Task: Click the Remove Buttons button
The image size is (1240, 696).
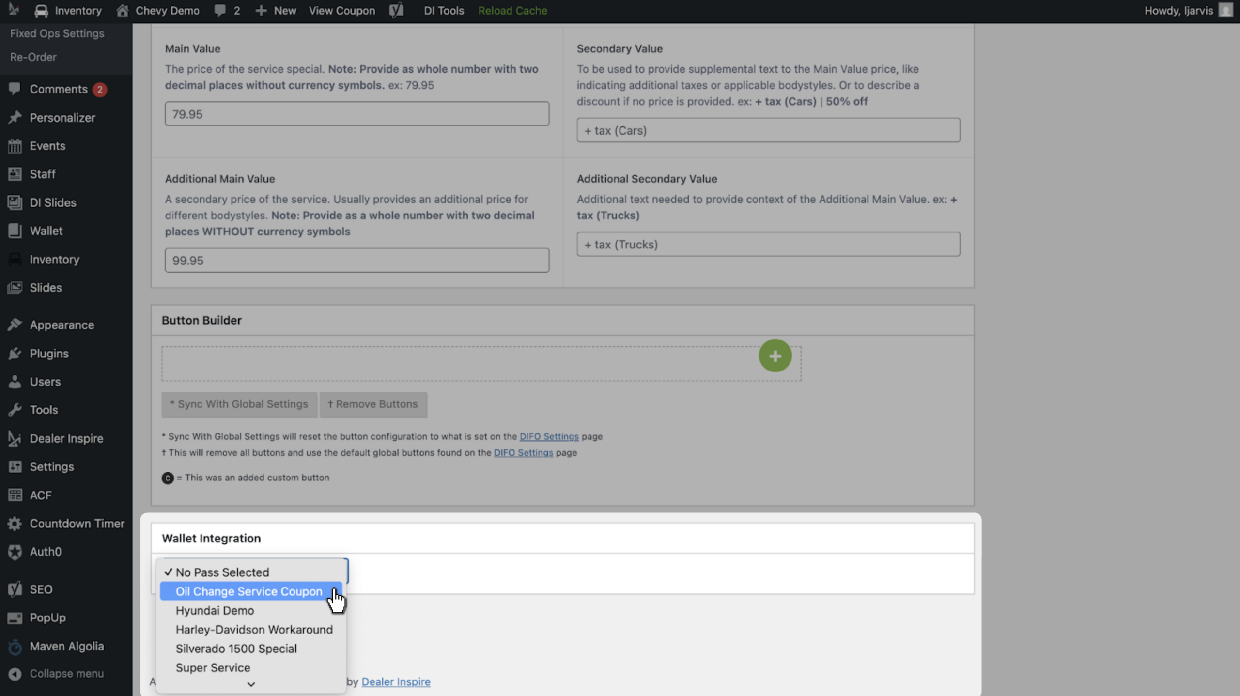Action: [x=373, y=404]
